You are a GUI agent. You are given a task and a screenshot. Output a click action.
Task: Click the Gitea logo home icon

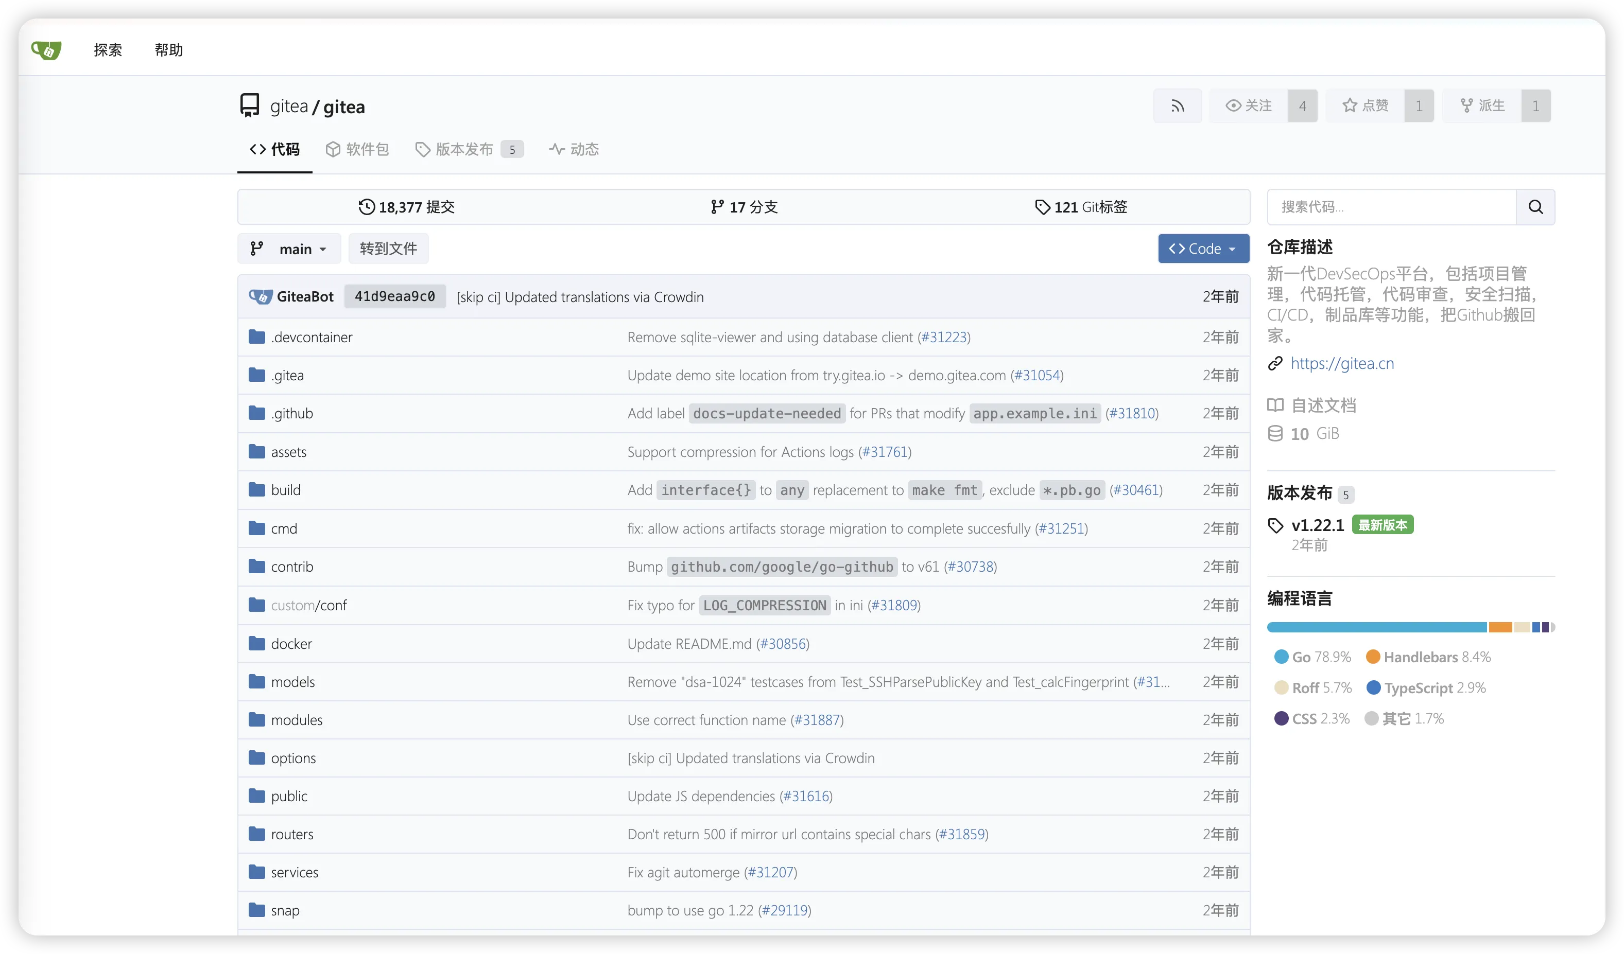[46, 49]
